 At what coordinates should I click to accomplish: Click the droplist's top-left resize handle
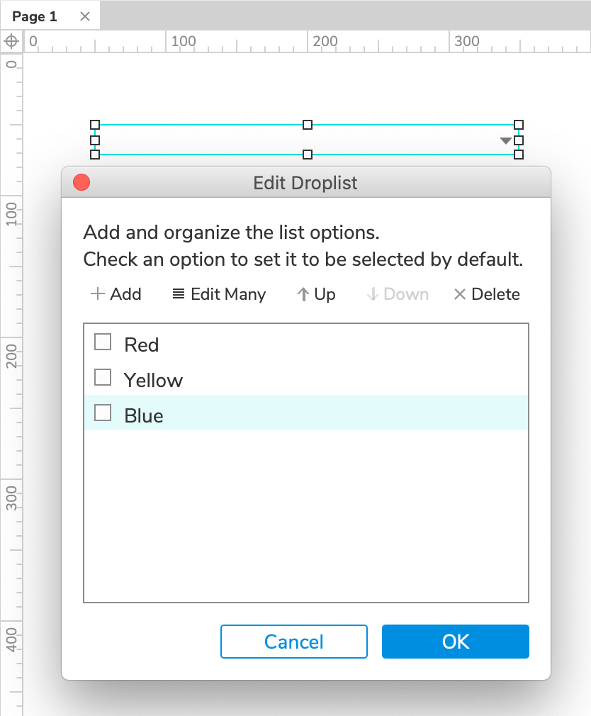(95, 125)
